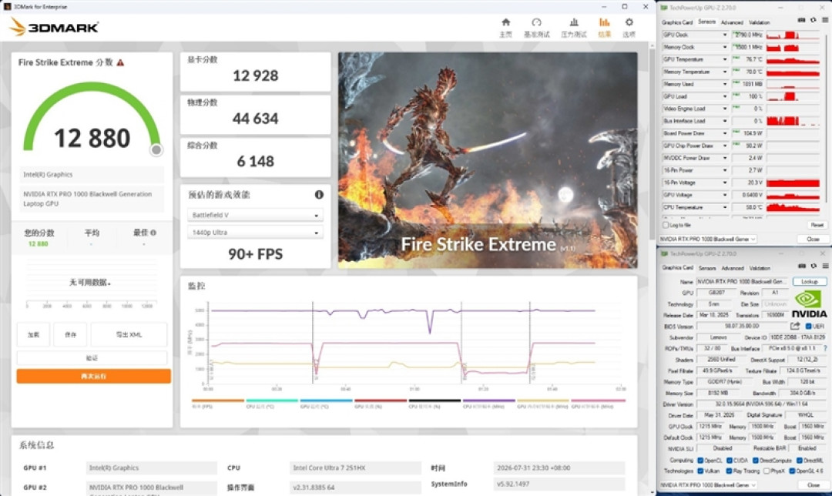
Task: Switch to Advanced tab in lower GPU-Z window
Action: pos(733,269)
